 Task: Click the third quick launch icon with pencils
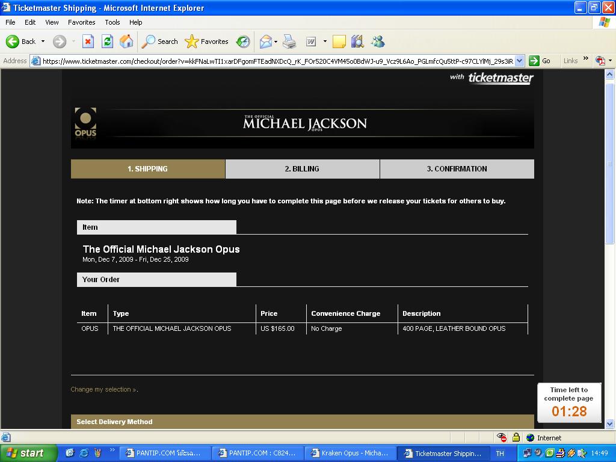(97, 453)
